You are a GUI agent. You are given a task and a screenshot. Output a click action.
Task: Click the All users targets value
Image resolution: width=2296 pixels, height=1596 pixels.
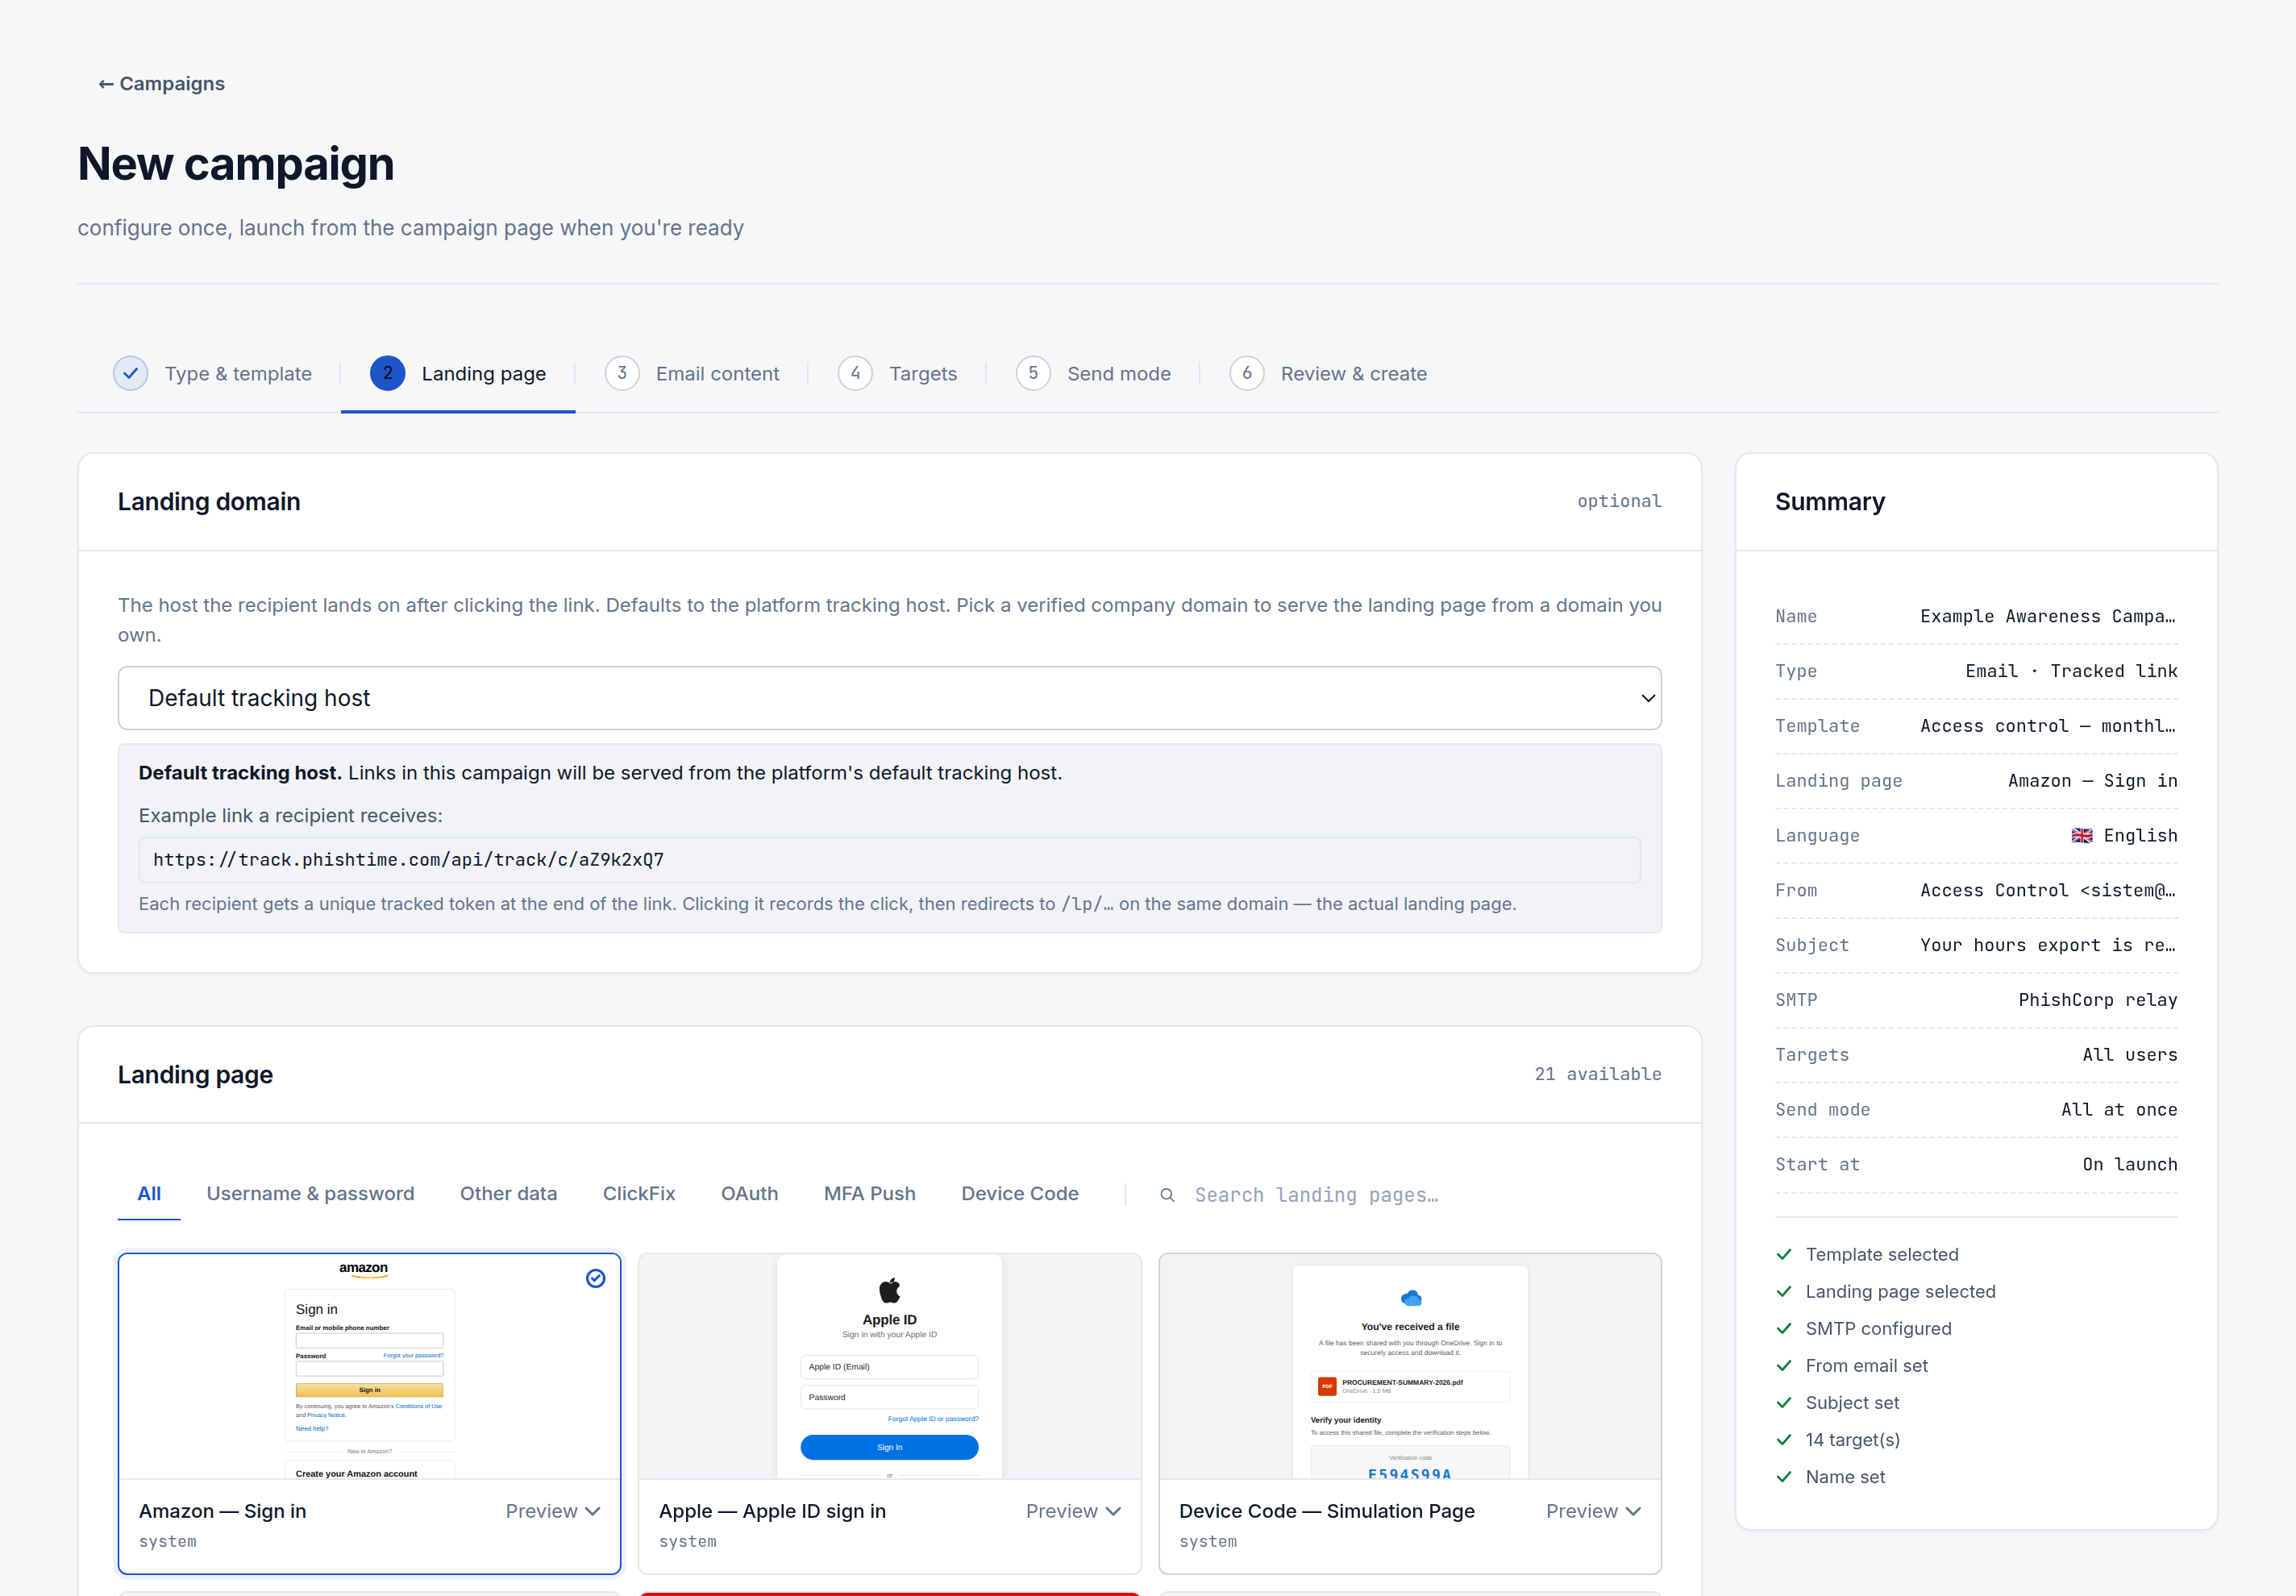(x=2130, y=1055)
